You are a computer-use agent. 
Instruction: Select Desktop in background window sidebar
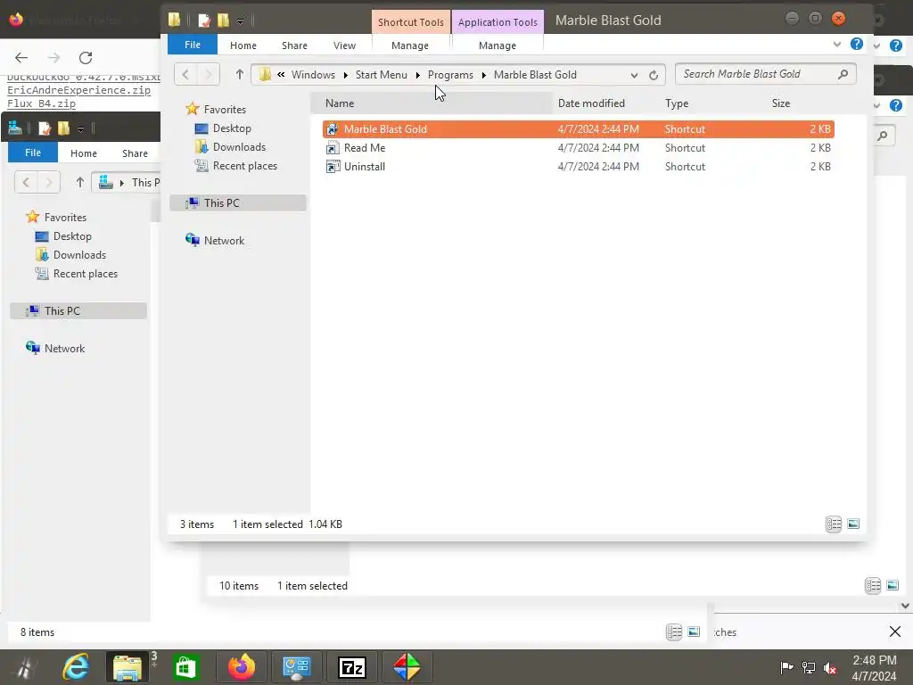click(72, 235)
